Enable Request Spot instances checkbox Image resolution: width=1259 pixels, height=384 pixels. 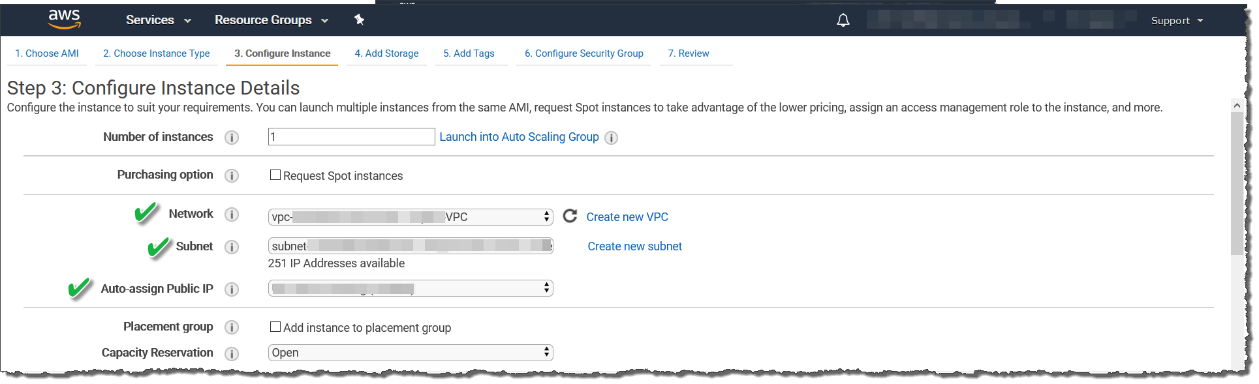[275, 175]
